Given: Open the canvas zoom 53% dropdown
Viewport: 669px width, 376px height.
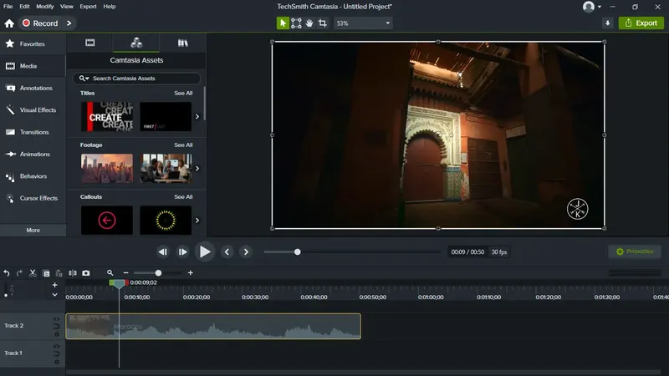Looking at the screenshot, I should [x=363, y=23].
